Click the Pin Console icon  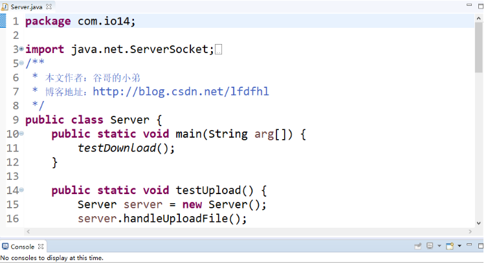(x=417, y=247)
